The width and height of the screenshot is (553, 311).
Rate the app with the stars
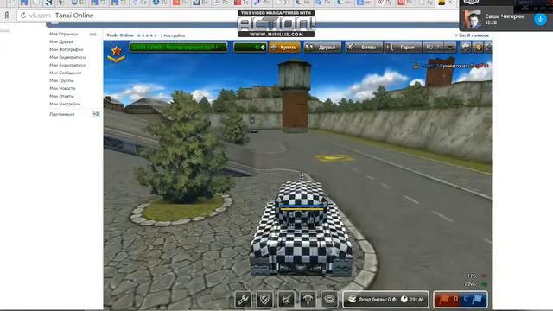147,35
